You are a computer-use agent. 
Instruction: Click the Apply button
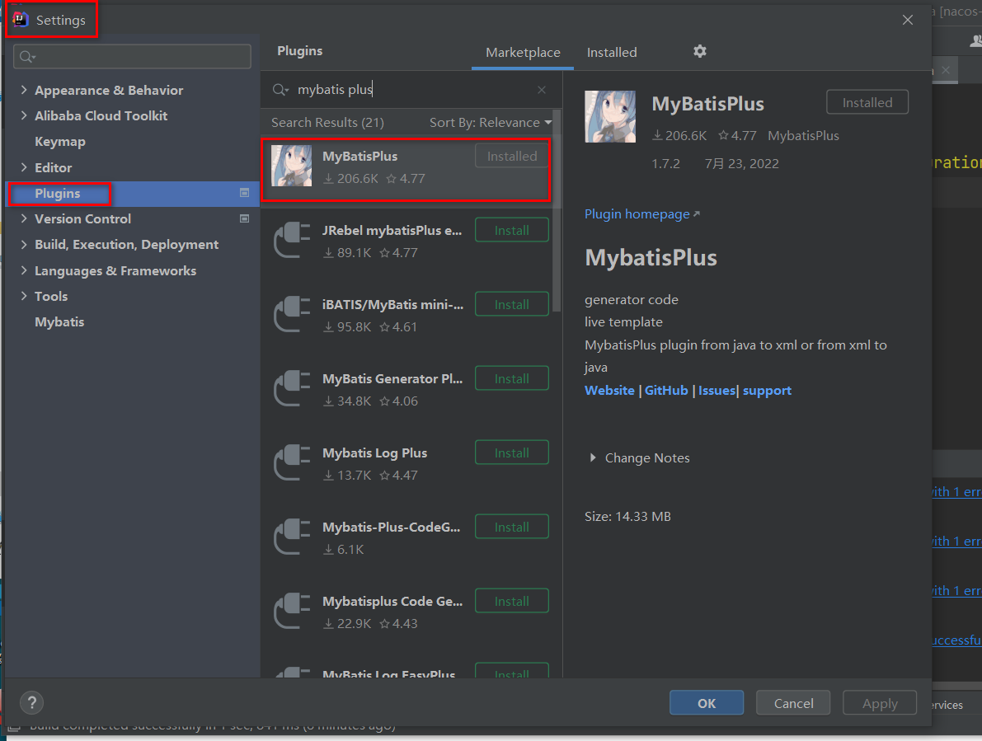pyautogui.click(x=880, y=703)
